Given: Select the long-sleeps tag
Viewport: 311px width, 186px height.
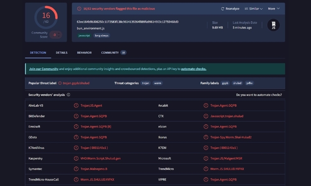Looking at the screenshot, I should coord(101,36).
